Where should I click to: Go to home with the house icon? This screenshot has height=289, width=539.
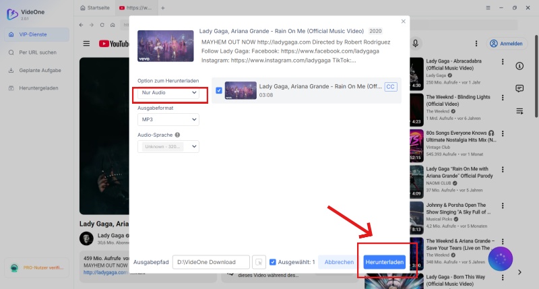(113, 25)
